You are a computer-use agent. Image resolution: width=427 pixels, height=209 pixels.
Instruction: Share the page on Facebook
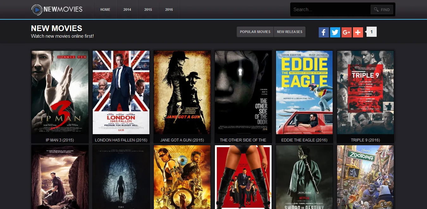tap(323, 32)
